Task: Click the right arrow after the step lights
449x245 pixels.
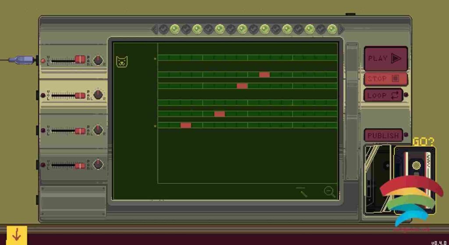Action: coord(341,29)
